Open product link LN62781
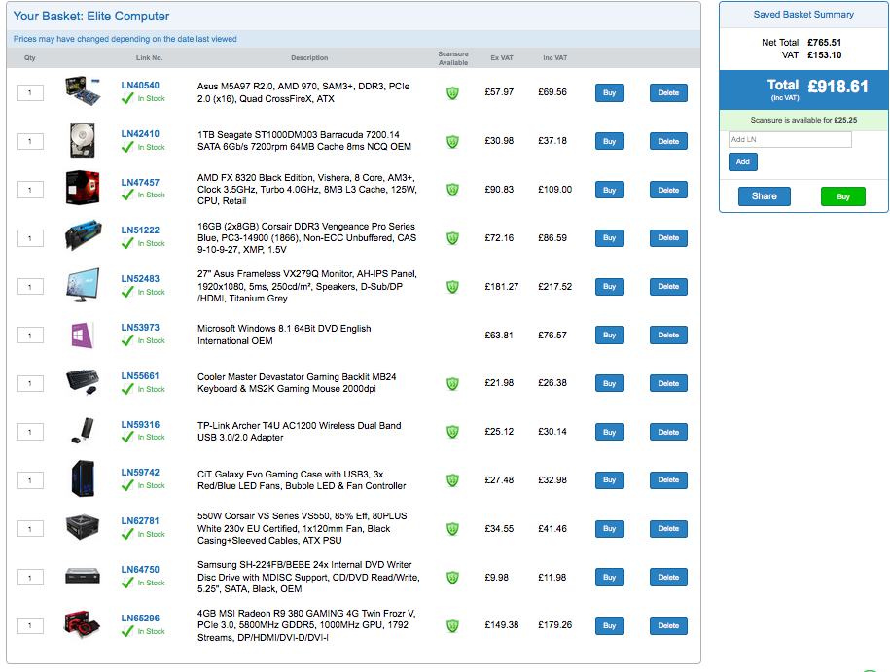 (140, 521)
